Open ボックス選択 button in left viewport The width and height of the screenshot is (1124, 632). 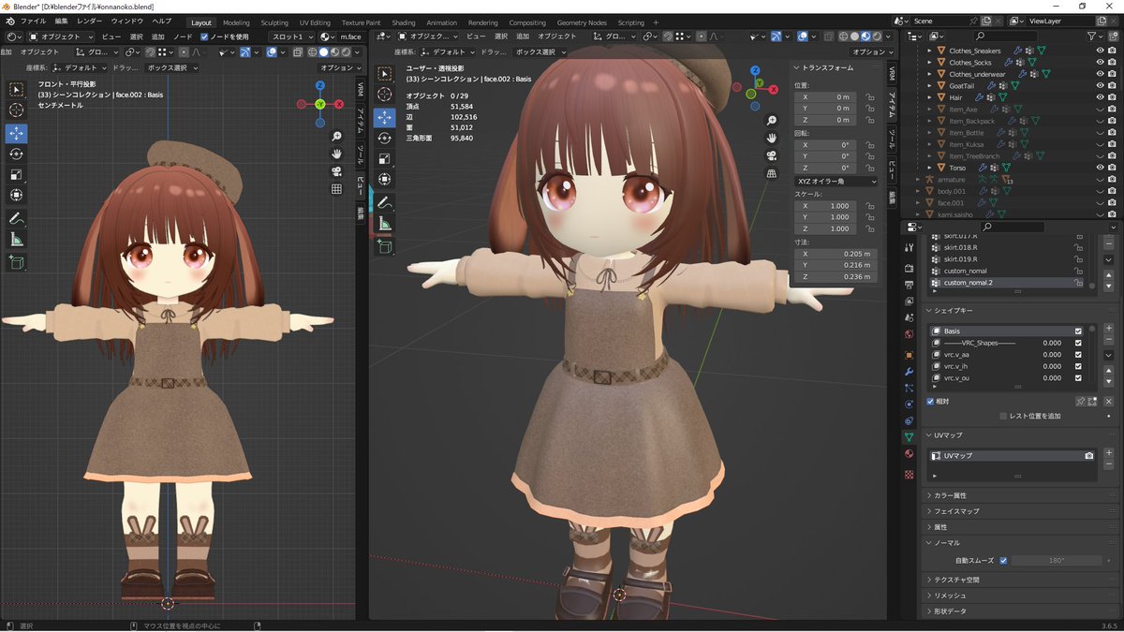pyautogui.click(x=172, y=67)
